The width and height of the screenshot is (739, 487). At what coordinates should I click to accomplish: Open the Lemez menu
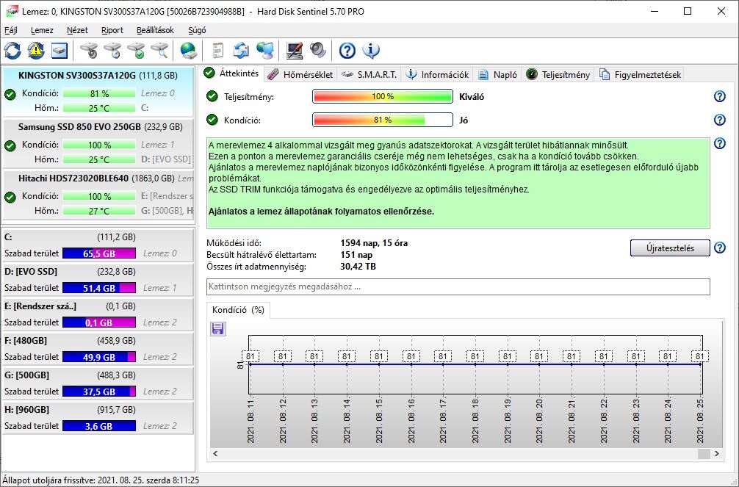[42, 30]
